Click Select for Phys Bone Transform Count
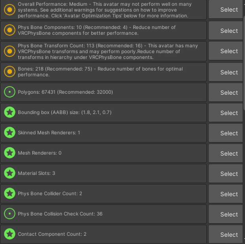The image size is (245, 244). (226, 51)
